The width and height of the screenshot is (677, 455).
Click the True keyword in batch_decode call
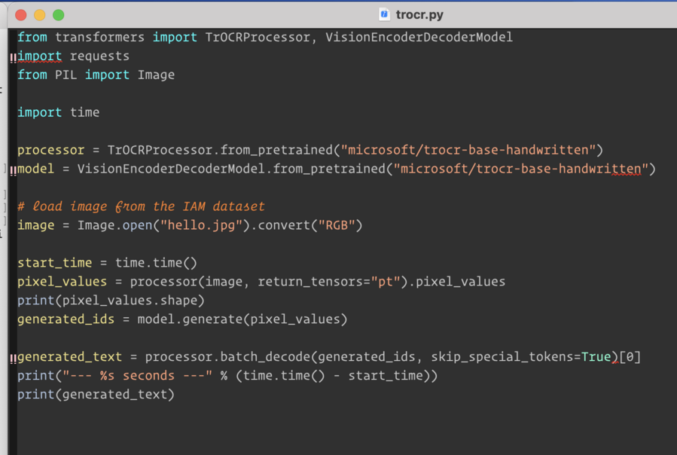596,357
